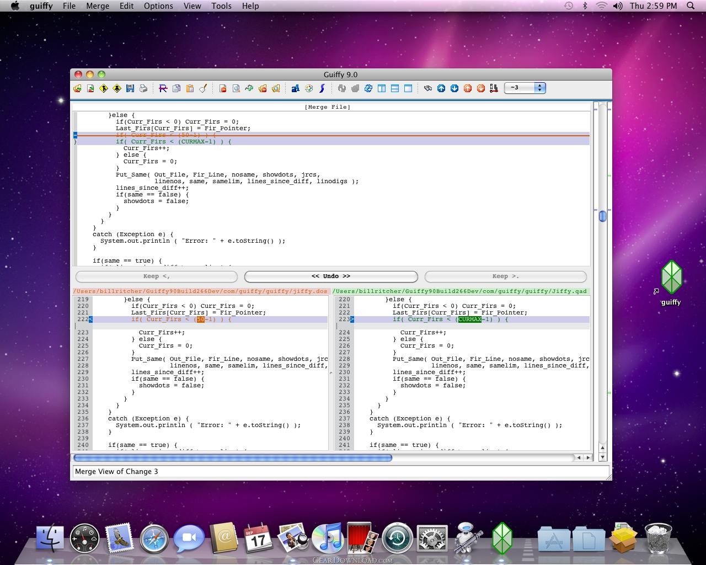
Task: Open the guiffy desktop shortcut icon
Action: (x=671, y=282)
